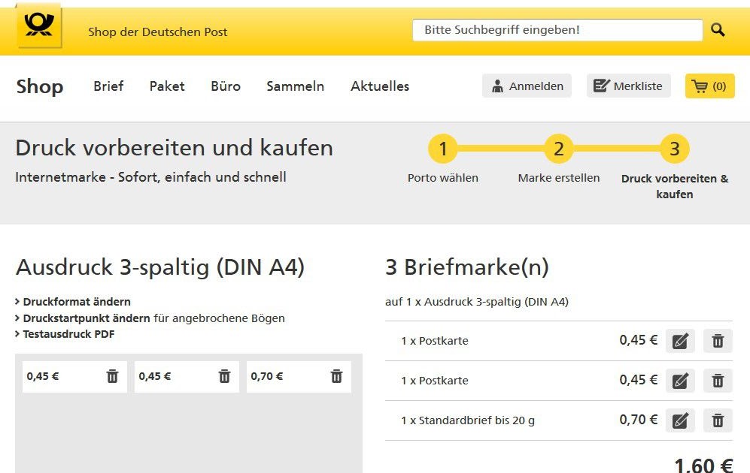Open the Brief menu
Image resolution: width=750 pixels, height=473 pixels.
pos(108,86)
